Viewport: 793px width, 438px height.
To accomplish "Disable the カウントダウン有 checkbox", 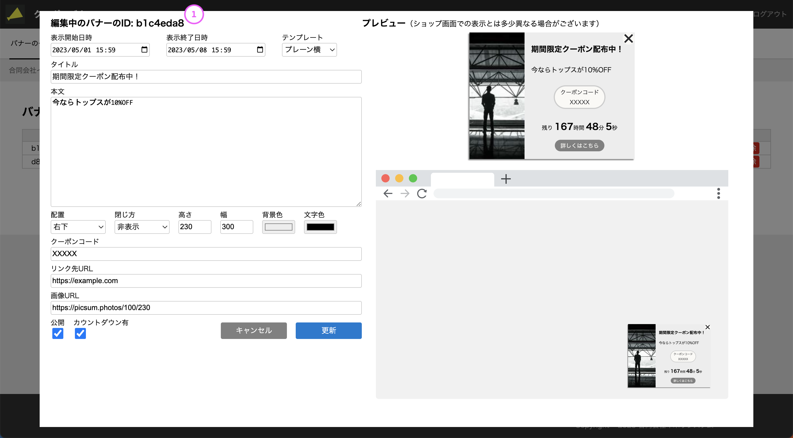I will (x=80, y=333).
